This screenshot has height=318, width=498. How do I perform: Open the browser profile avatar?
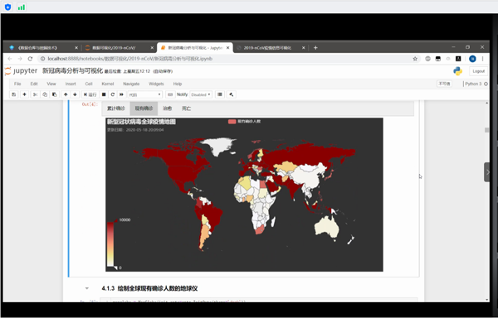(x=472, y=59)
